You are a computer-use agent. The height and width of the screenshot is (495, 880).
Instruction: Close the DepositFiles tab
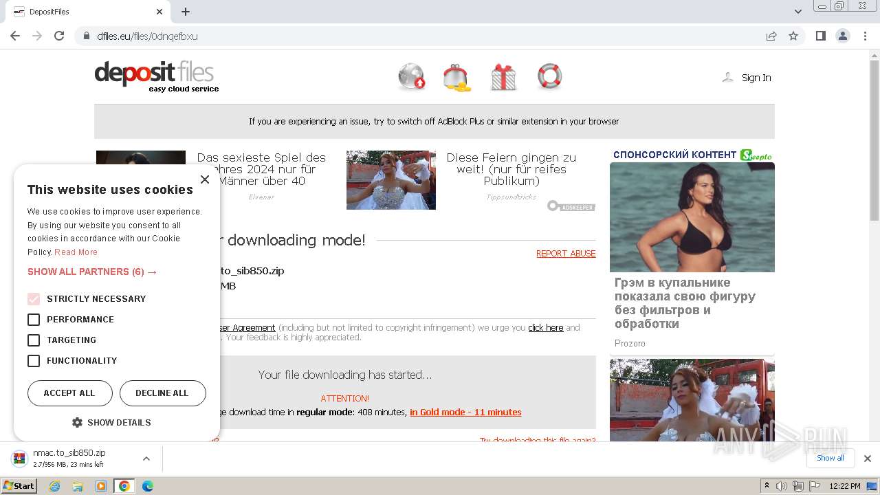coord(159,12)
